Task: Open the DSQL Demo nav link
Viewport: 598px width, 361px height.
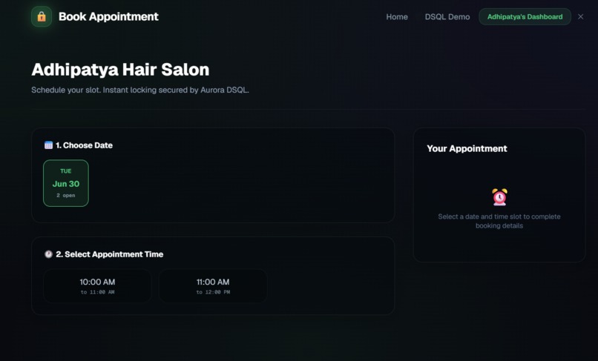Action: click(447, 17)
